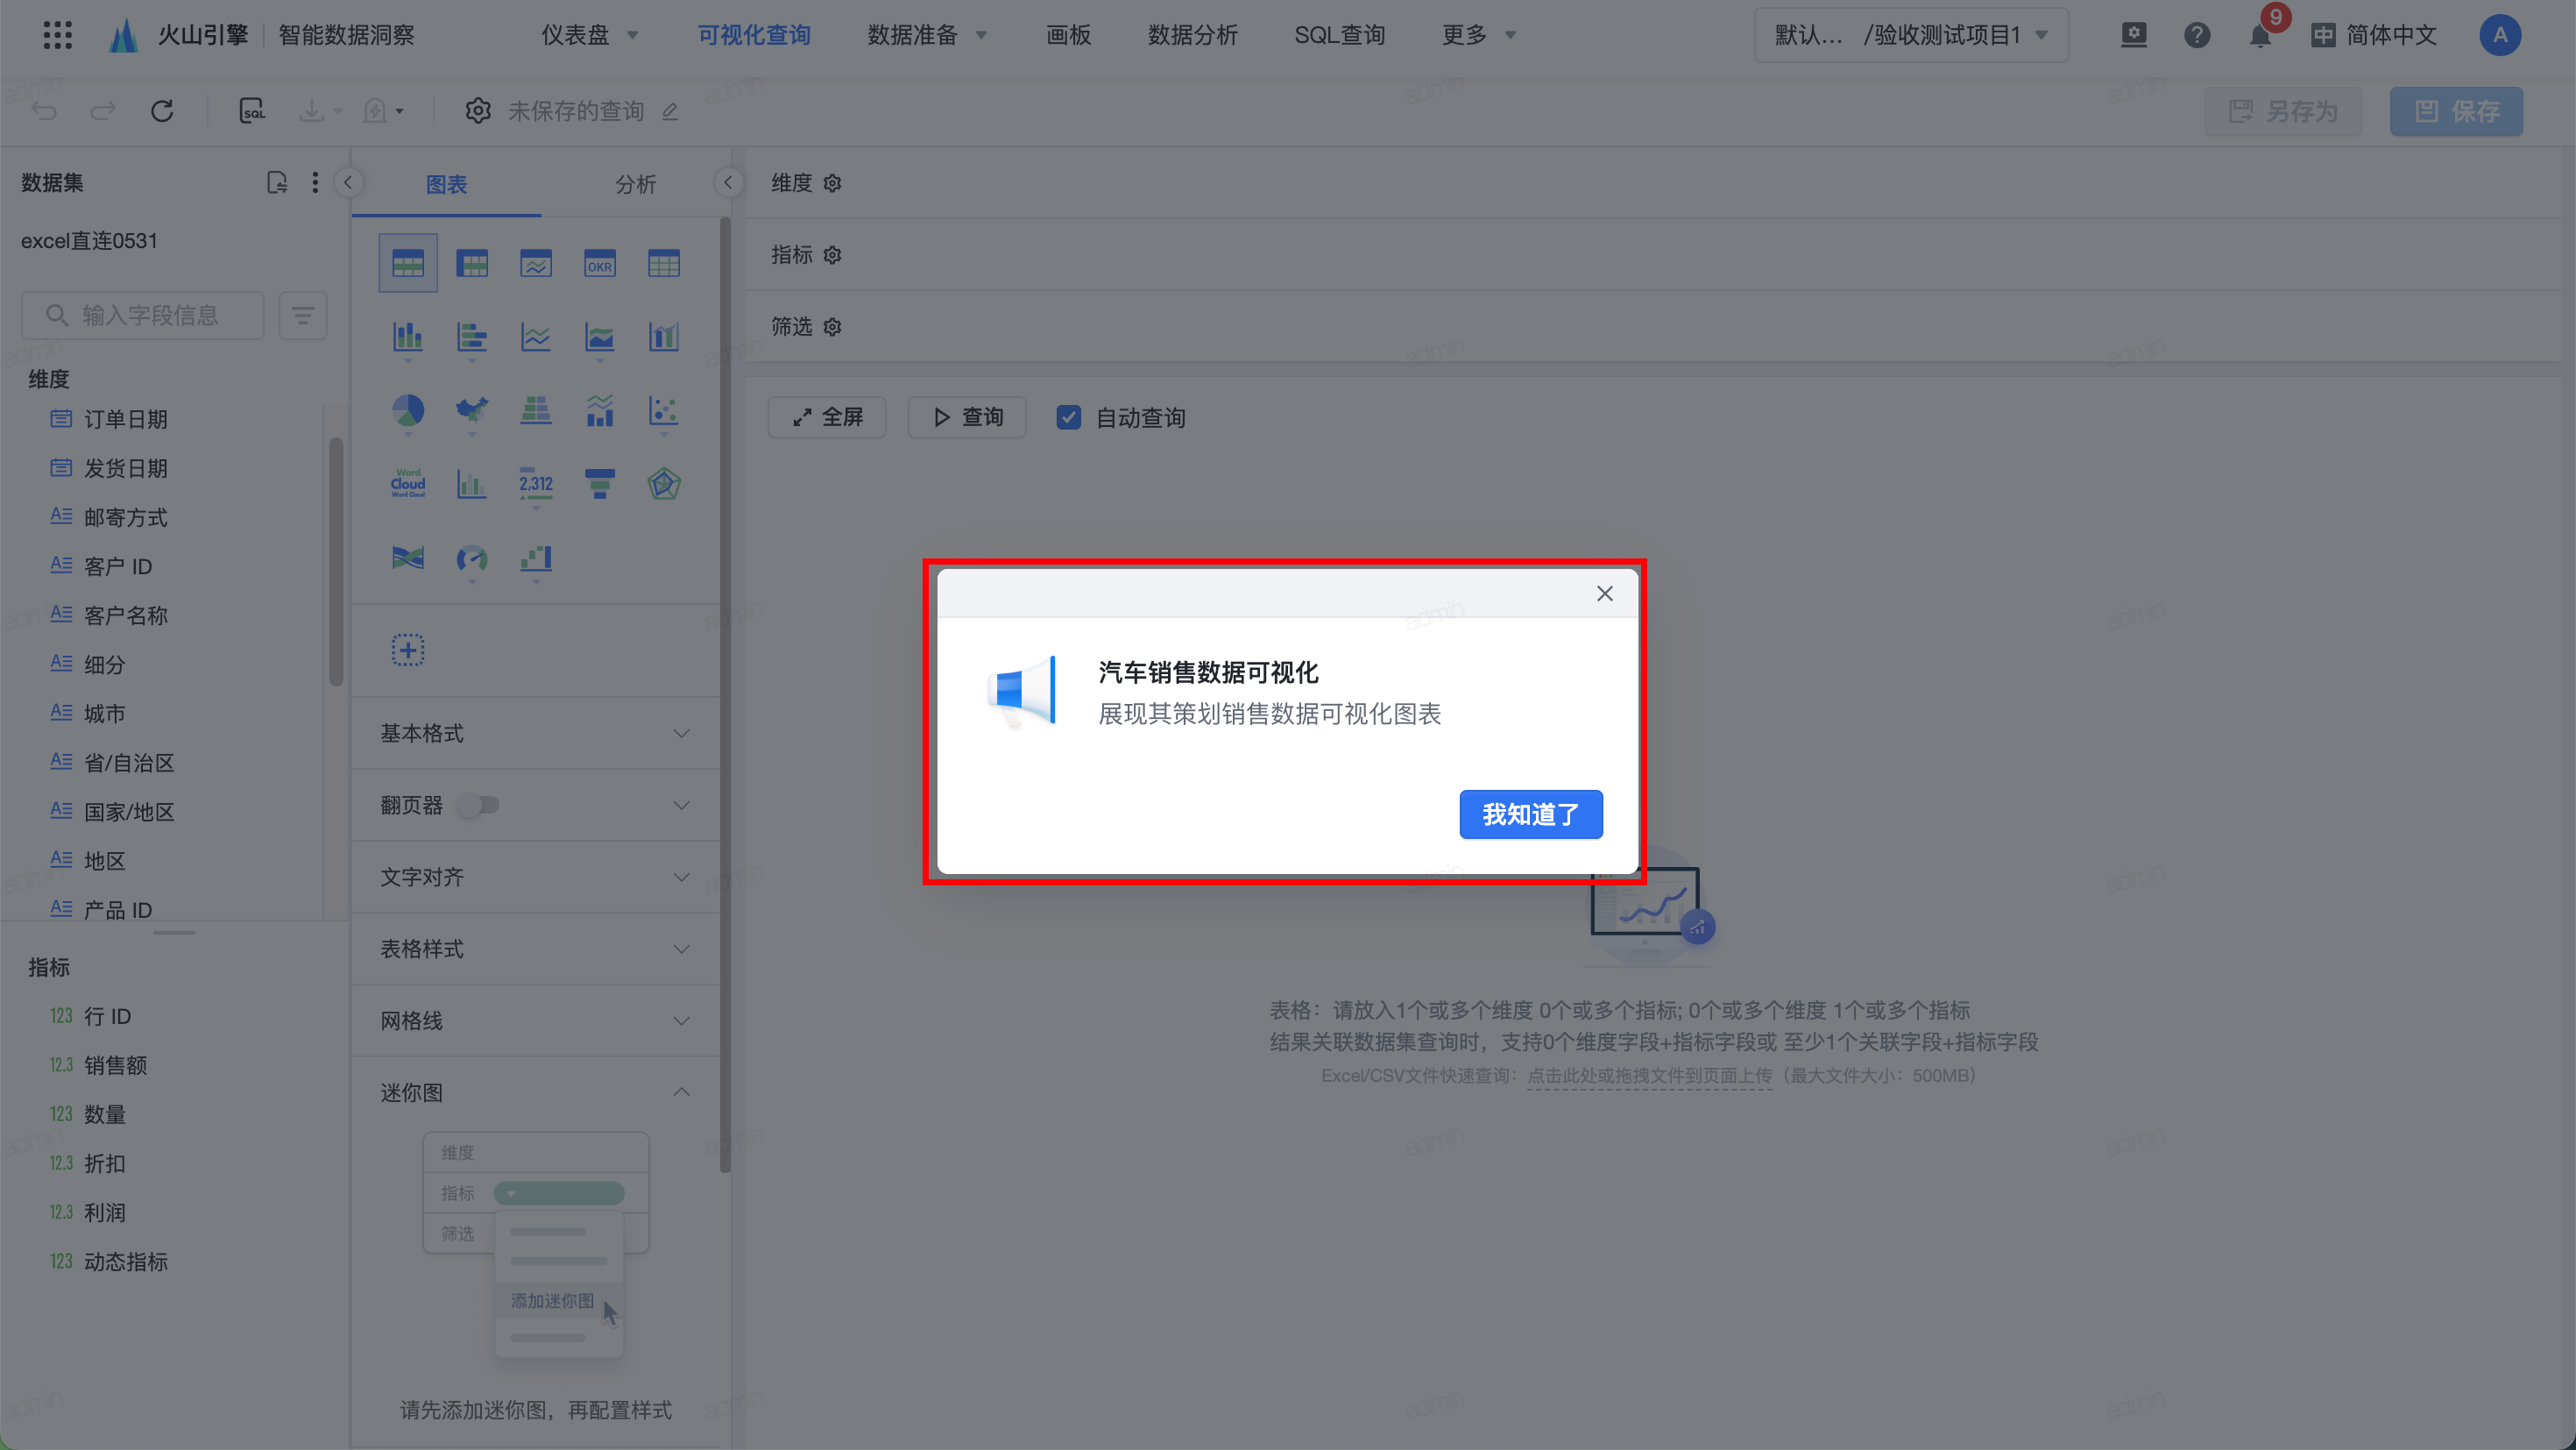Open the SQL查询 menu item
Image resolution: width=2576 pixels, height=1450 pixels.
point(1339,35)
